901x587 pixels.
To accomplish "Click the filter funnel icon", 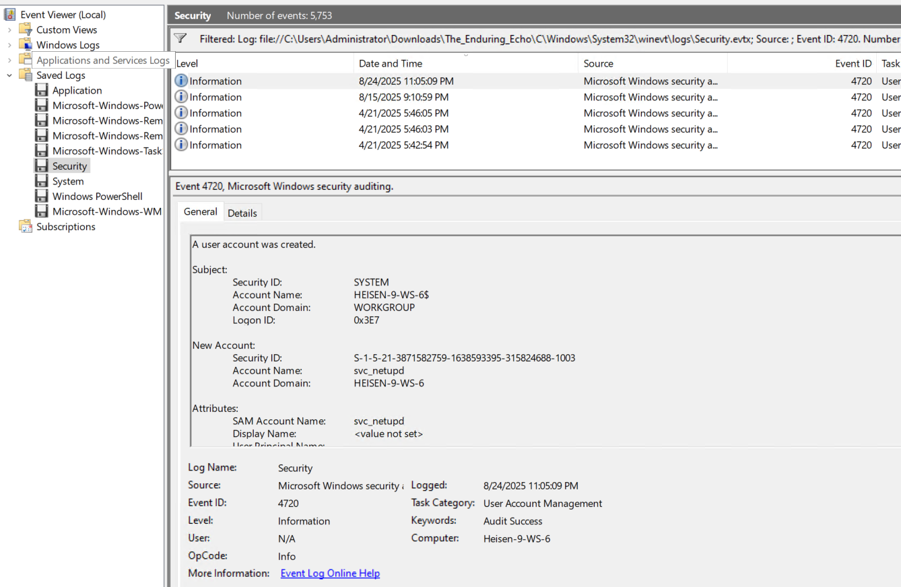I will pos(180,38).
